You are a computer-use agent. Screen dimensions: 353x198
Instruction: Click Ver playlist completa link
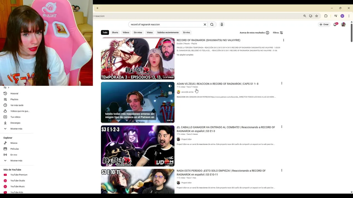pyautogui.click(x=185, y=55)
